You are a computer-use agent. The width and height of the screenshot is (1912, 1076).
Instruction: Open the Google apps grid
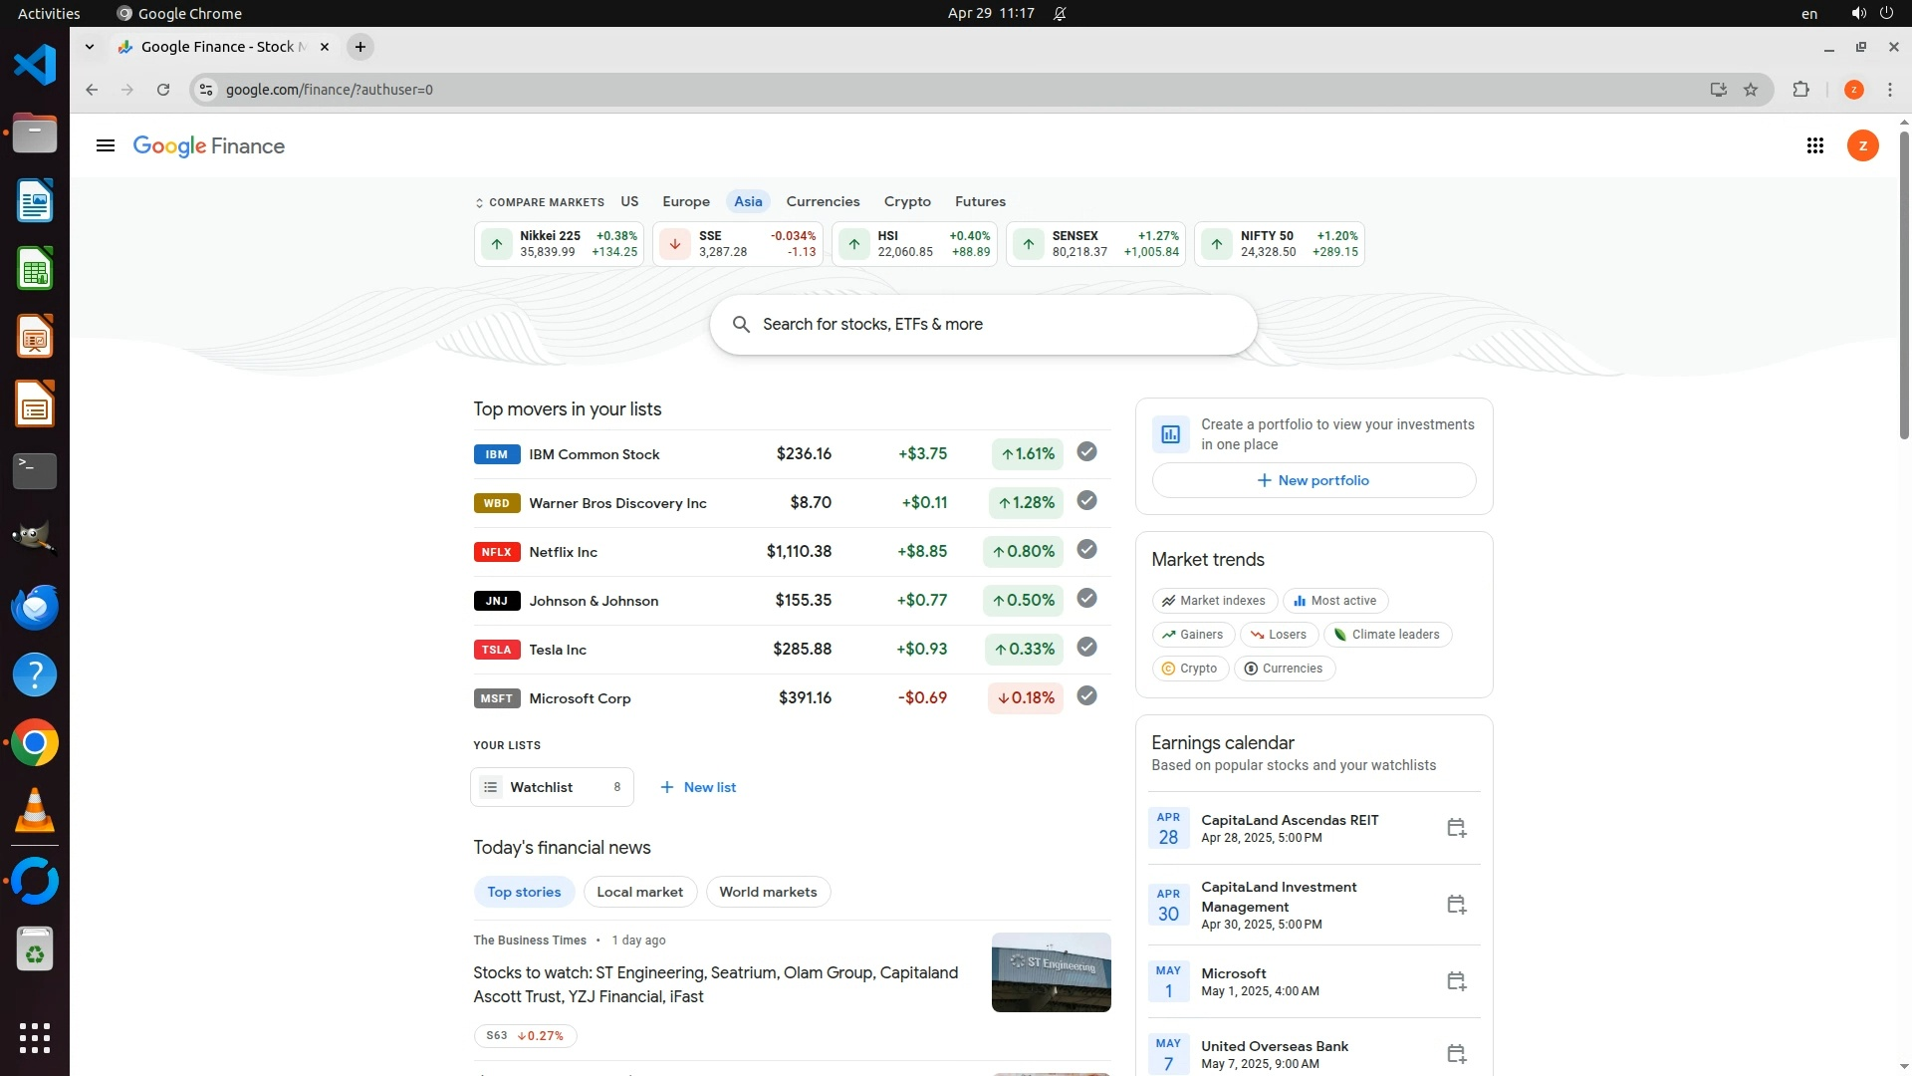(x=1814, y=146)
